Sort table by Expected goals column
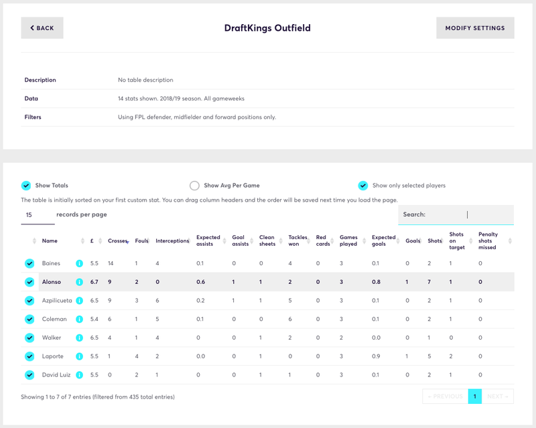Image resolution: width=536 pixels, height=428 pixels. (x=383, y=240)
